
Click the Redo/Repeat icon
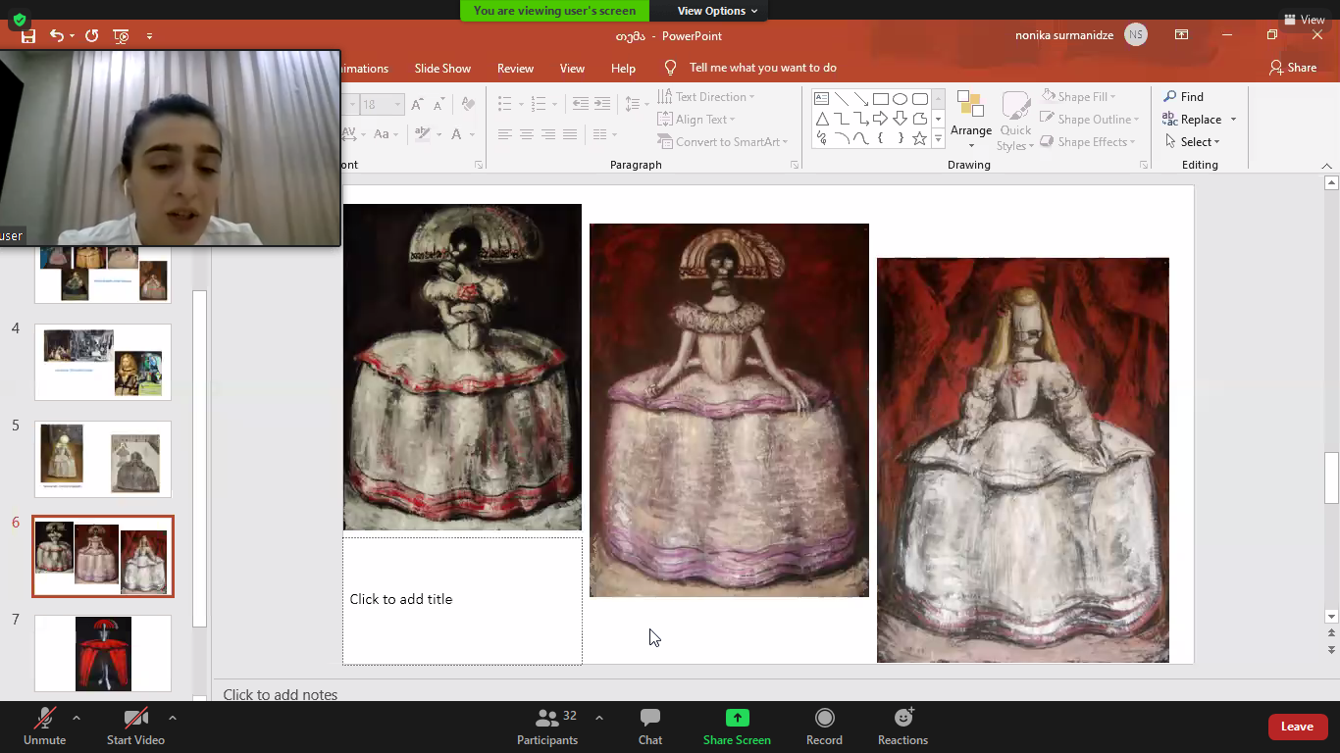click(x=92, y=36)
